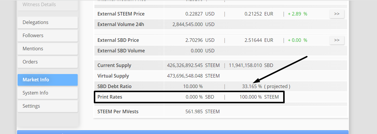Open the Orders tab
Screen dimensions: 377x134
(47, 62)
